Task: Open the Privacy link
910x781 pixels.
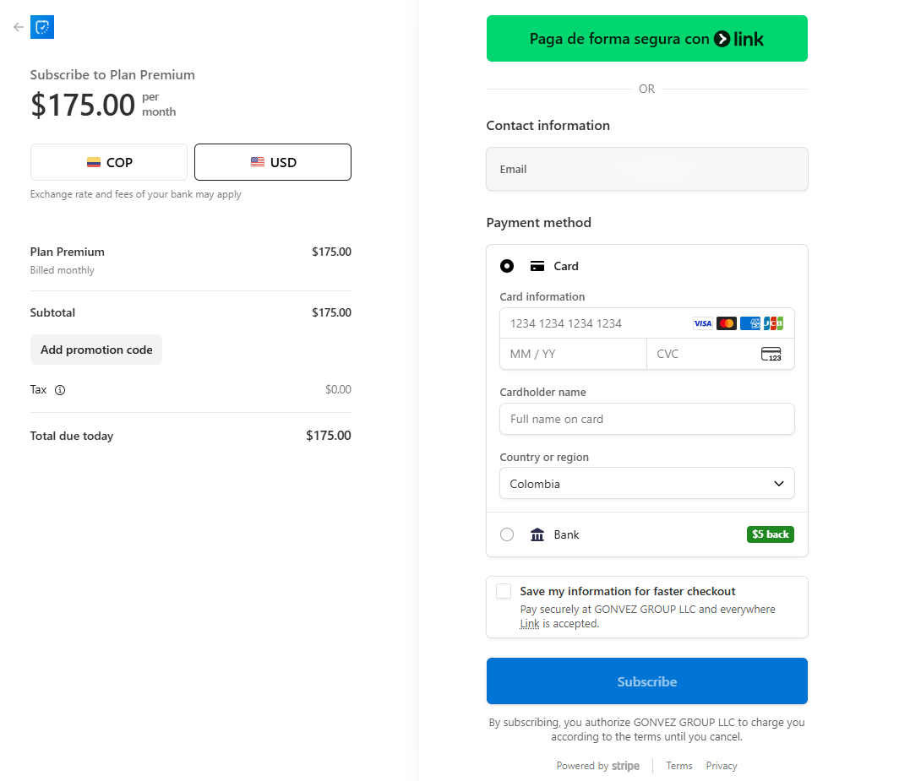Action: 722,766
